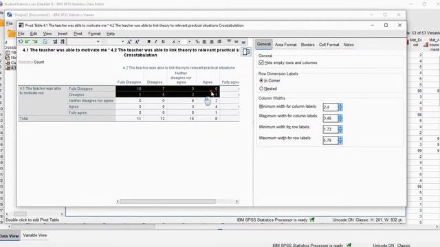
Task: Click the Undo icon in pivot toolbar
Action: [x=21, y=41]
